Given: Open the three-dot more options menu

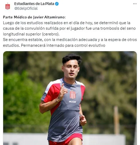Looking at the screenshot, I should pyautogui.click(x=135, y=4).
